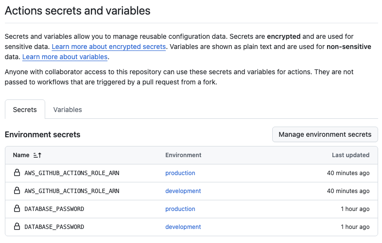Click lock icon of production AWS_GITHUB_ACTIONS_ROLE_ARN
This screenshot has height=243, width=382.
click(x=17, y=173)
